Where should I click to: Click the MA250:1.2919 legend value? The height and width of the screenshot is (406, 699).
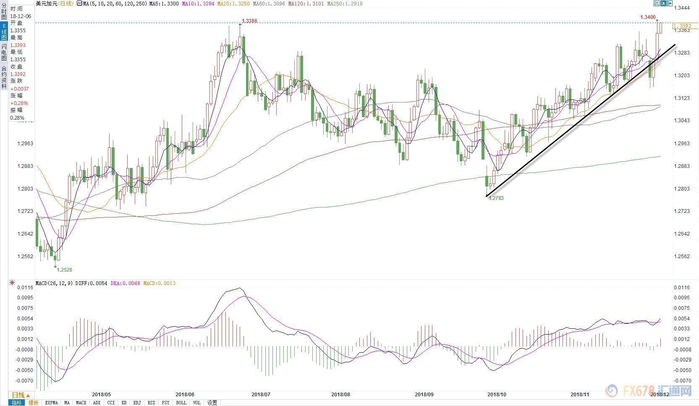345,3
